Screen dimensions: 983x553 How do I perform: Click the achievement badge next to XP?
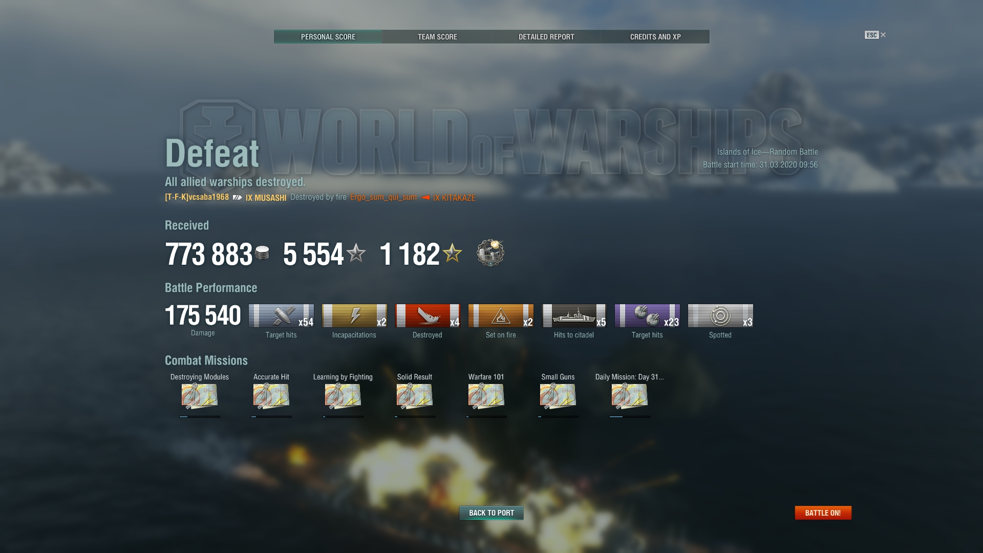pos(490,253)
